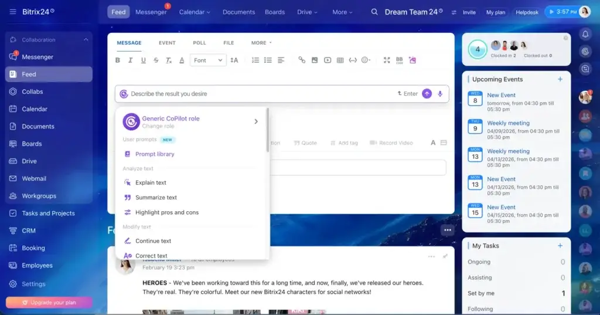The image size is (600, 315).
Task: Open the hamburger menu icon
Action: point(13,12)
